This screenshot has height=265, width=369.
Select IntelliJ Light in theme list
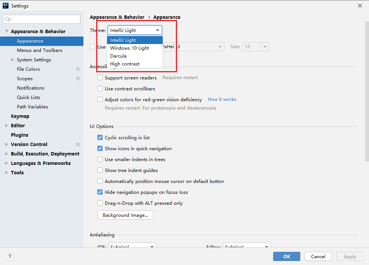[135, 40]
